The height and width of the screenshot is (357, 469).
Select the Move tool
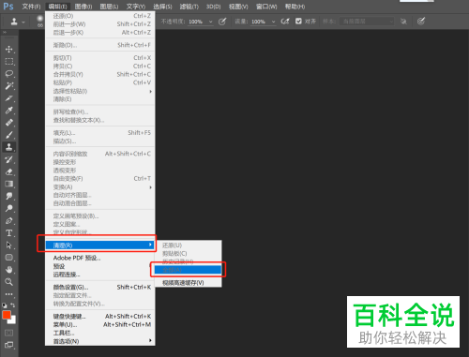coord(9,50)
